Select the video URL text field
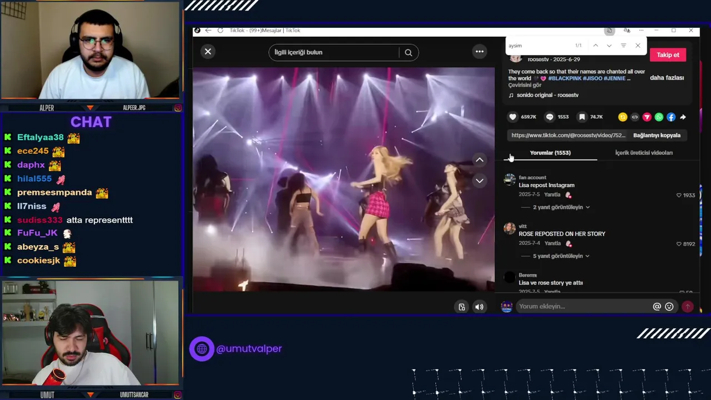 (568, 135)
